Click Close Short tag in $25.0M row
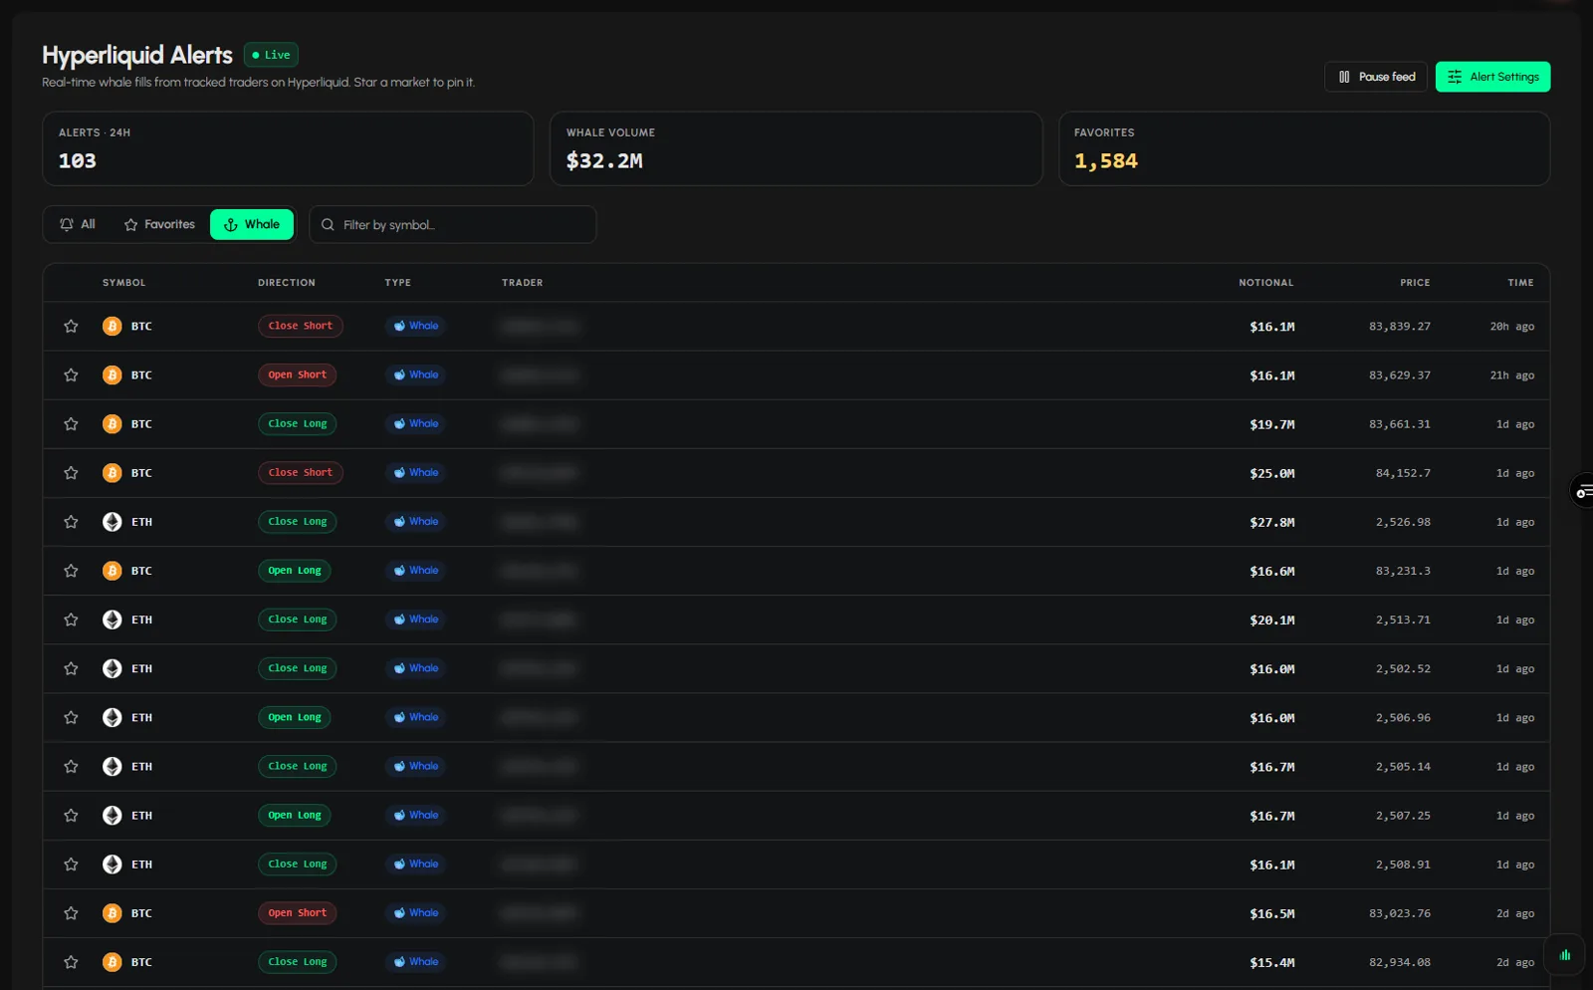1593x990 pixels. pos(301,473)
